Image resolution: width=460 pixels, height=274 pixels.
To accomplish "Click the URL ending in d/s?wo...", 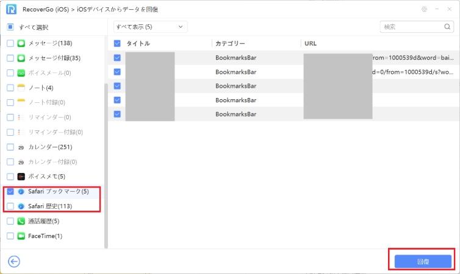I will 413,72.
